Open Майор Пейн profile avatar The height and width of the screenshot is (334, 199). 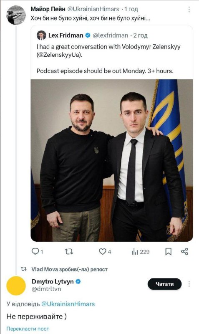(x=16, y=15)
